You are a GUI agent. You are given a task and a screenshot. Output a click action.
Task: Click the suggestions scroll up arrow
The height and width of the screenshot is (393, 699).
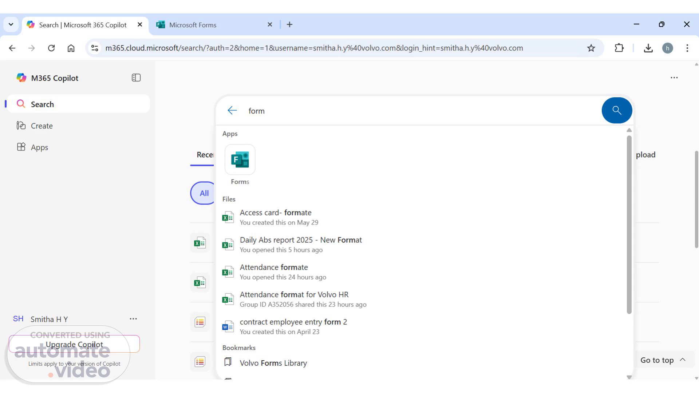click(x=629, y=130)
